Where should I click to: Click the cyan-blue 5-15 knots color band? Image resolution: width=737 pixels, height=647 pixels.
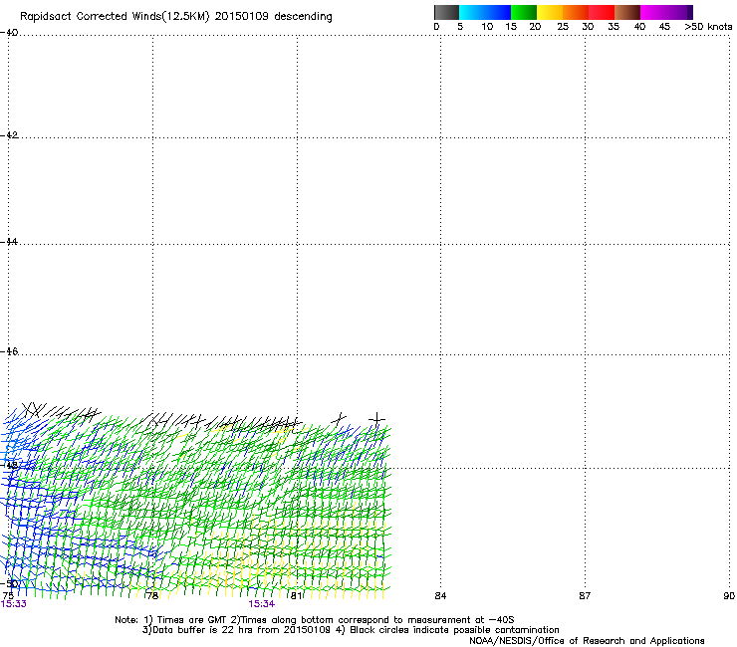(485, 12)
